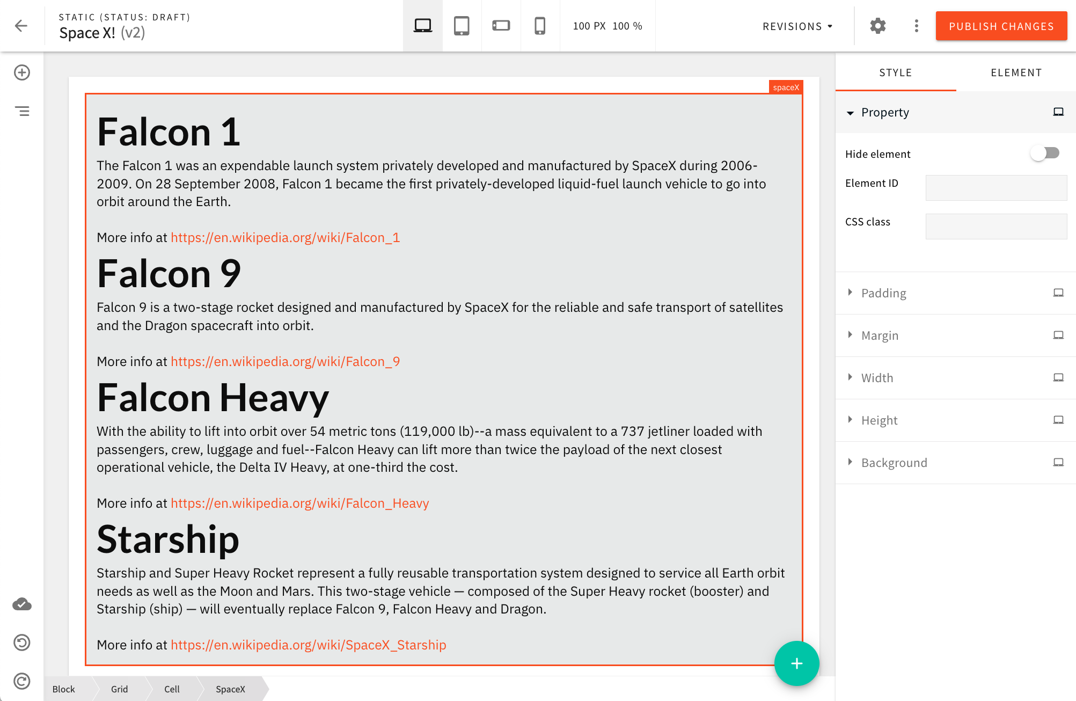Click PUBLISH CHANGES button

pyautogui.click(x=1001, y=26)
